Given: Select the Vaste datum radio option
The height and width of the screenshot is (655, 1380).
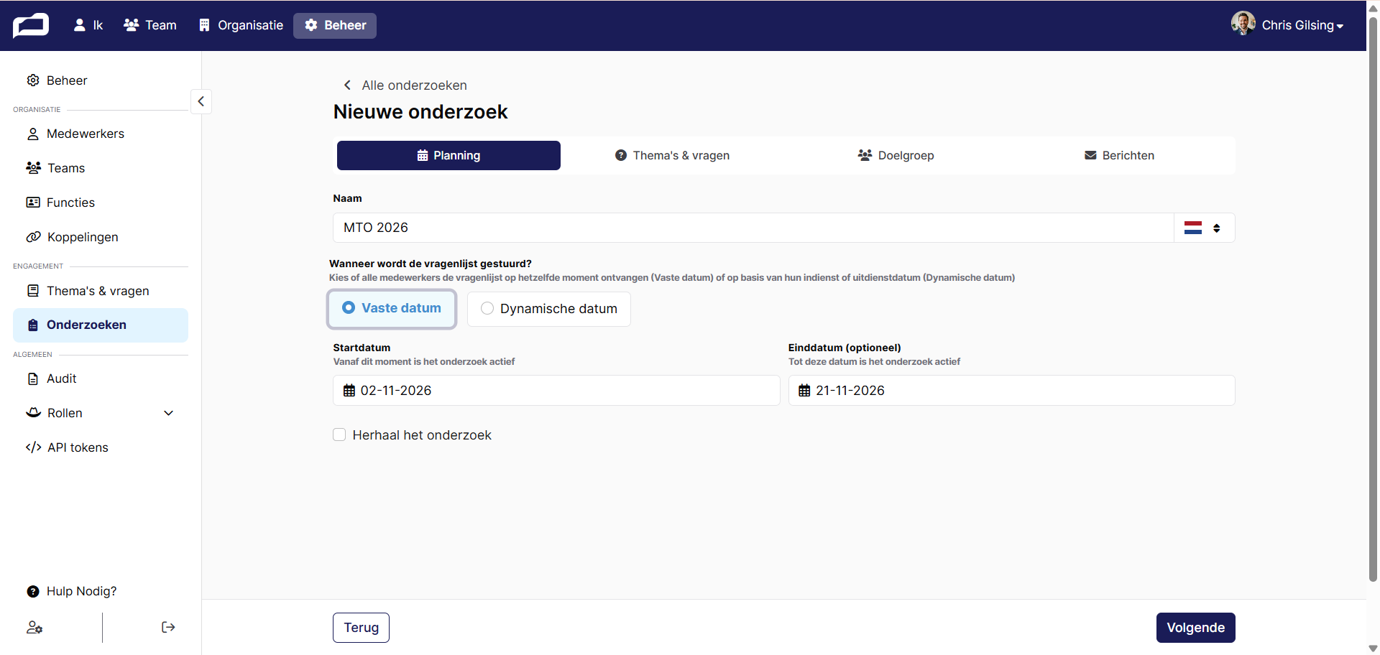Looking at the screenshot, I should (x=392, y=308).
